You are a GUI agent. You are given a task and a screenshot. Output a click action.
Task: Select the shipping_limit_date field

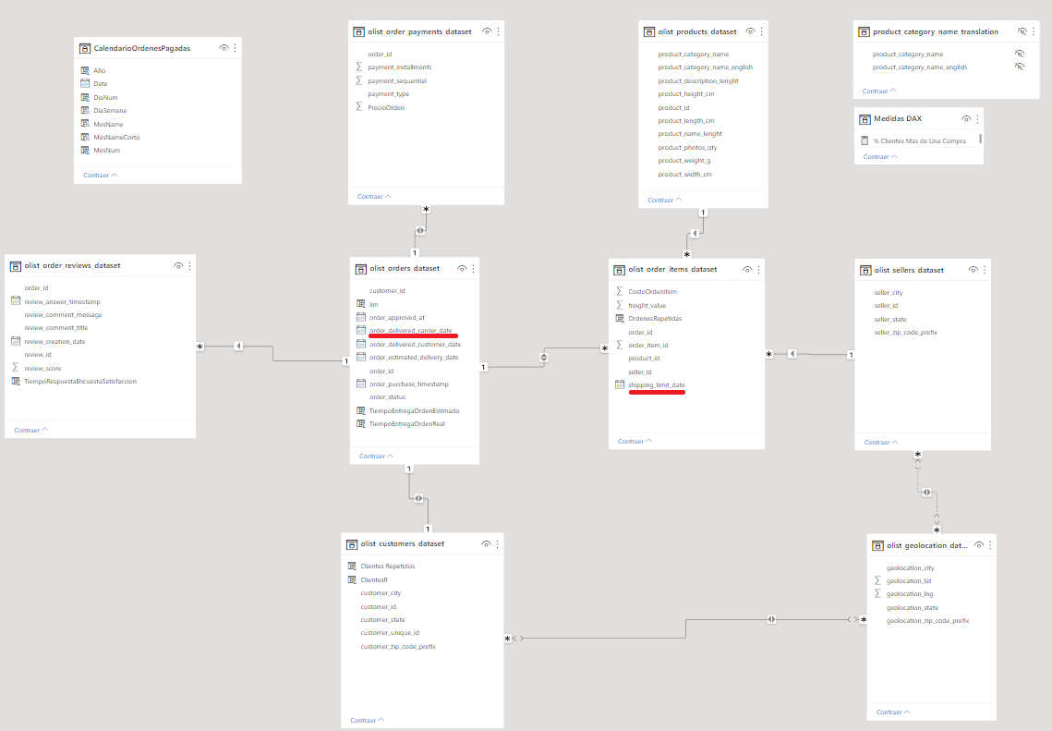(x=657, y=385)
